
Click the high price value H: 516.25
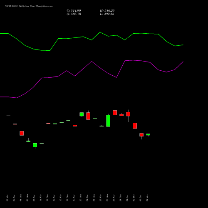[107, 11]
